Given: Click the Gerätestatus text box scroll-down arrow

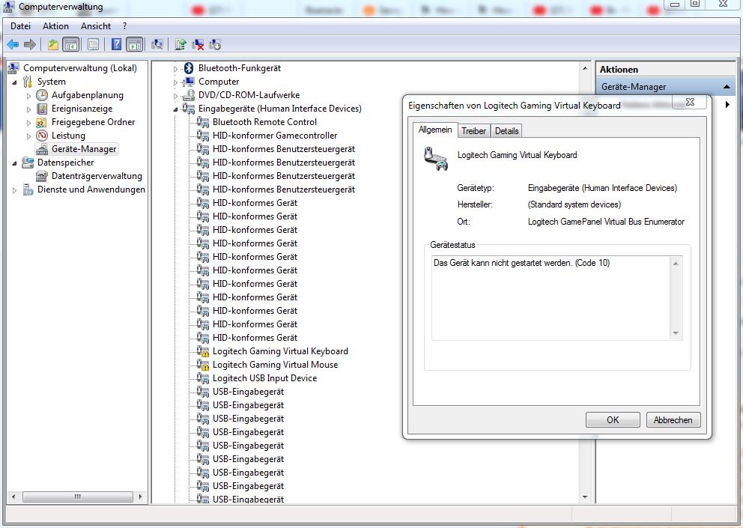Looking at the screenshot, I should tap(676, 334).
